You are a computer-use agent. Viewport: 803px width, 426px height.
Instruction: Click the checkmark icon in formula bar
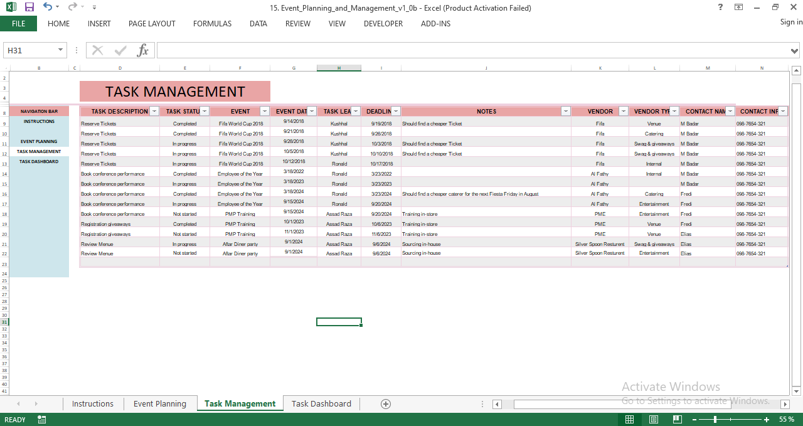120,50
